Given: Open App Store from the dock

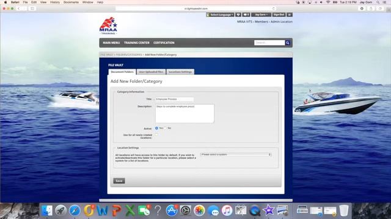Looking at the screenshot, I should coord(172,210).
